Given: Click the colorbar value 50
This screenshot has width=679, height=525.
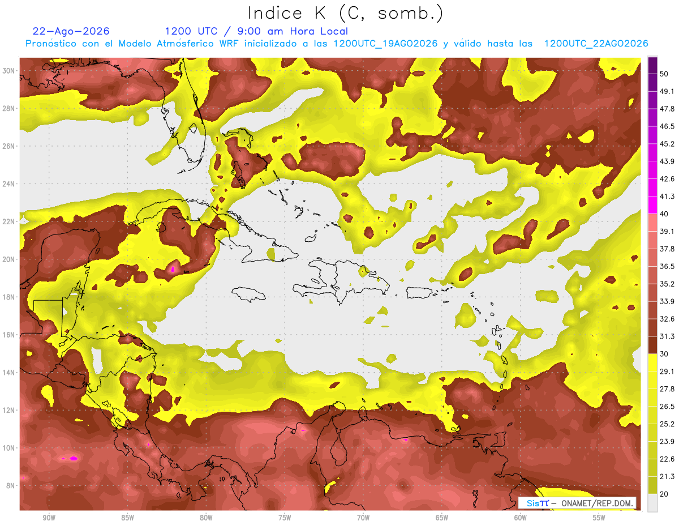Looking at the screenshot, I should [x=664, y=74].
